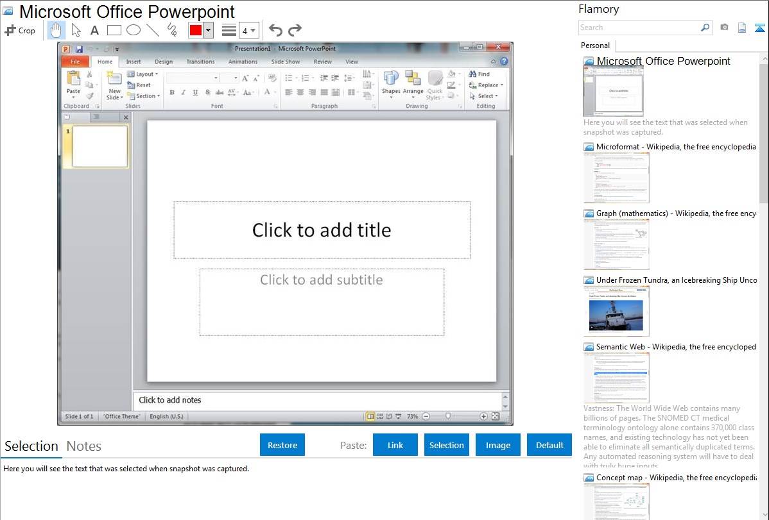The image size is (769, 520).
Task: Click the Save icon in PowerPoint title bar
Action: tap(79, 49)
